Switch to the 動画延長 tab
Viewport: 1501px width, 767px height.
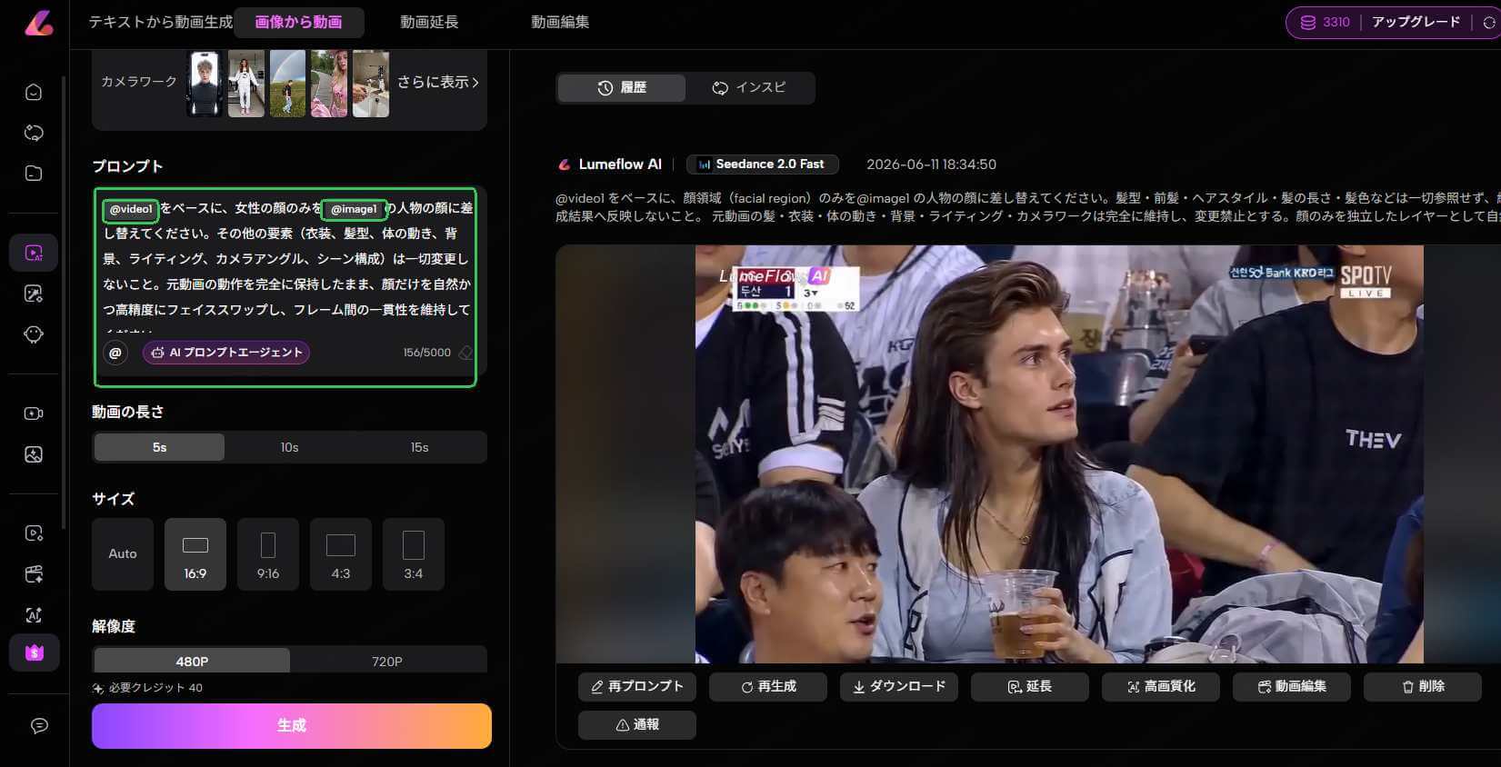click(429, 22)
